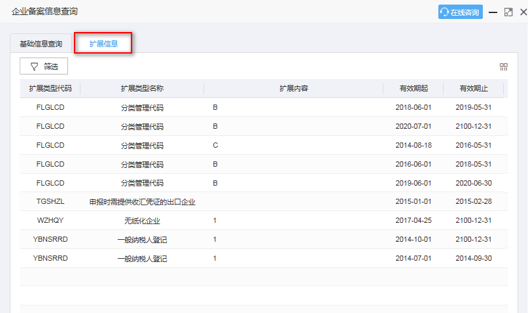Image resolution: width=528 pixels, height=313 pixels.
Task: Click the headset icon in 在线咨询
Action: pos(444,12)
